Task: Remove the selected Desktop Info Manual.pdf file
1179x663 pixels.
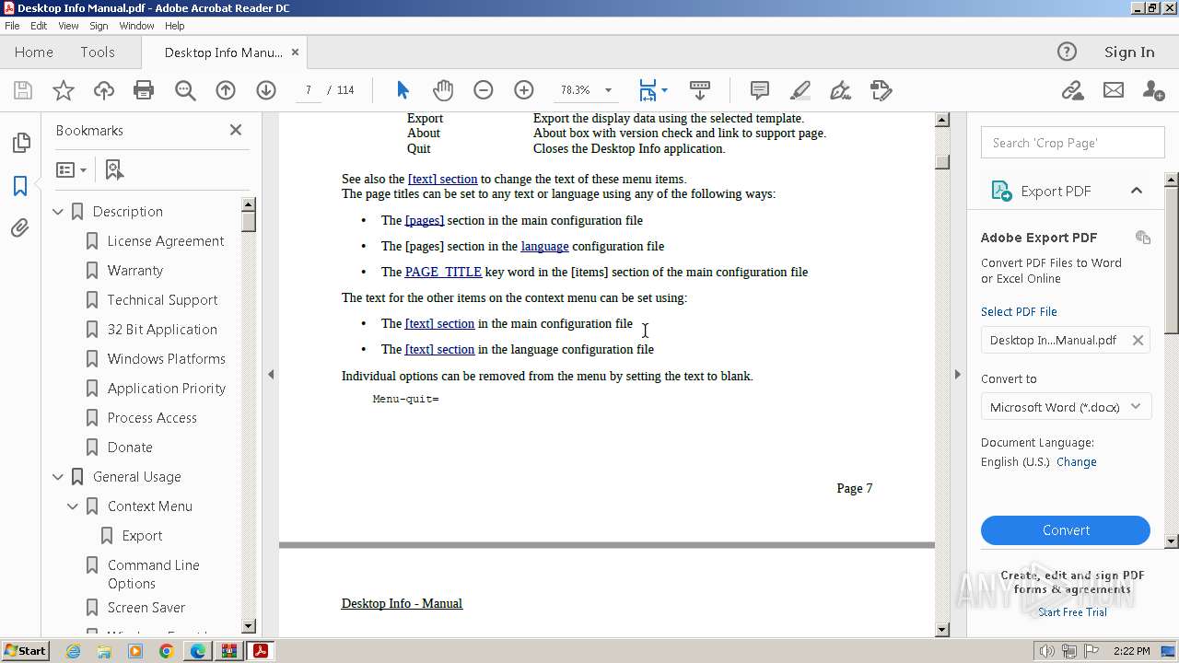Action: pos(1138,340)
